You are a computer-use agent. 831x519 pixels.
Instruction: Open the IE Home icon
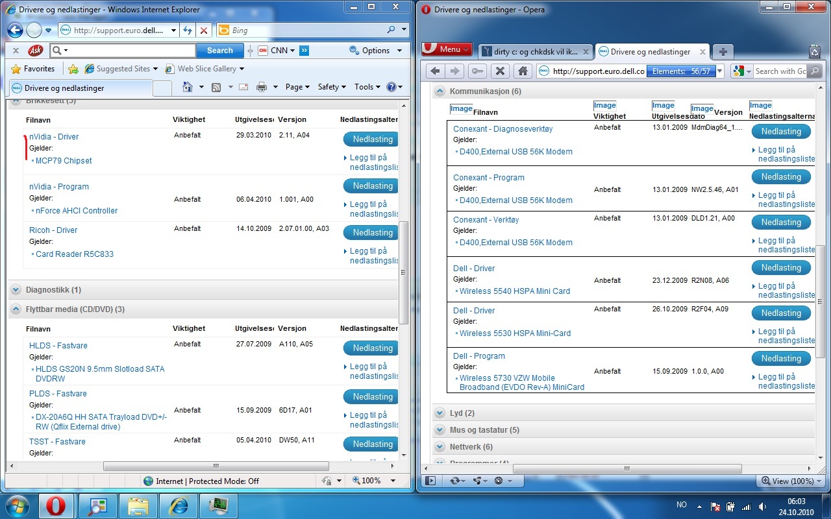pos(187,86)
